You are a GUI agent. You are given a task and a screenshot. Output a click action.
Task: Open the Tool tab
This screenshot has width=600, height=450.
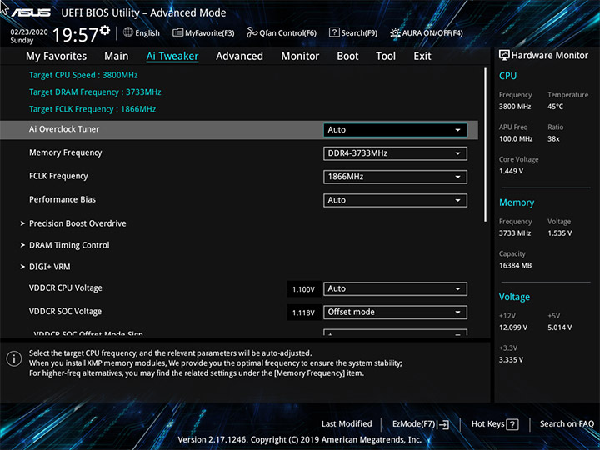[x=386, y=57]
